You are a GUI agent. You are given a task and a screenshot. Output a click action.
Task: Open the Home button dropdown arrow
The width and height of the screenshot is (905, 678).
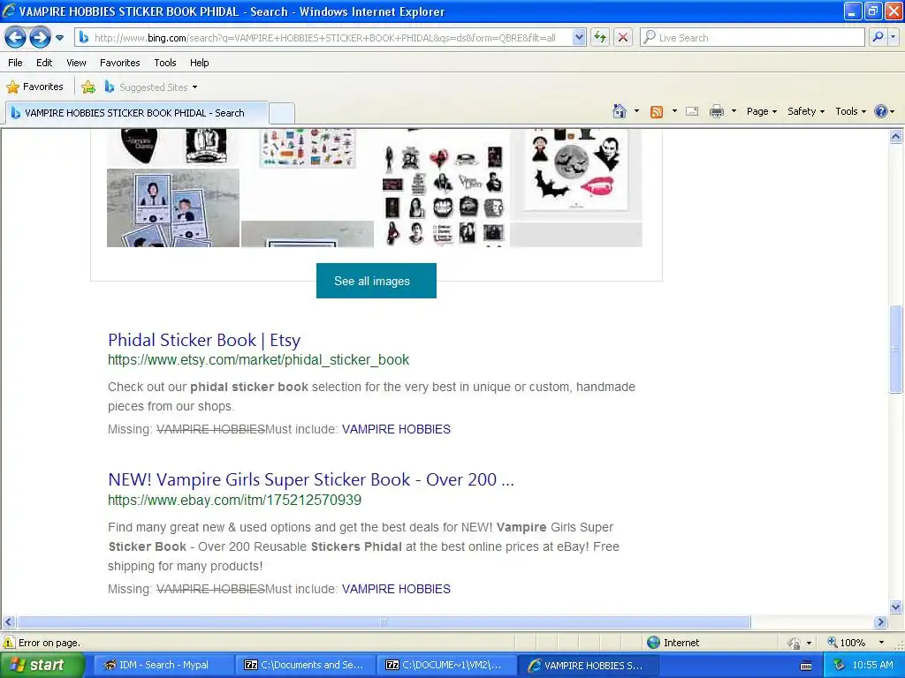[636, 111]
